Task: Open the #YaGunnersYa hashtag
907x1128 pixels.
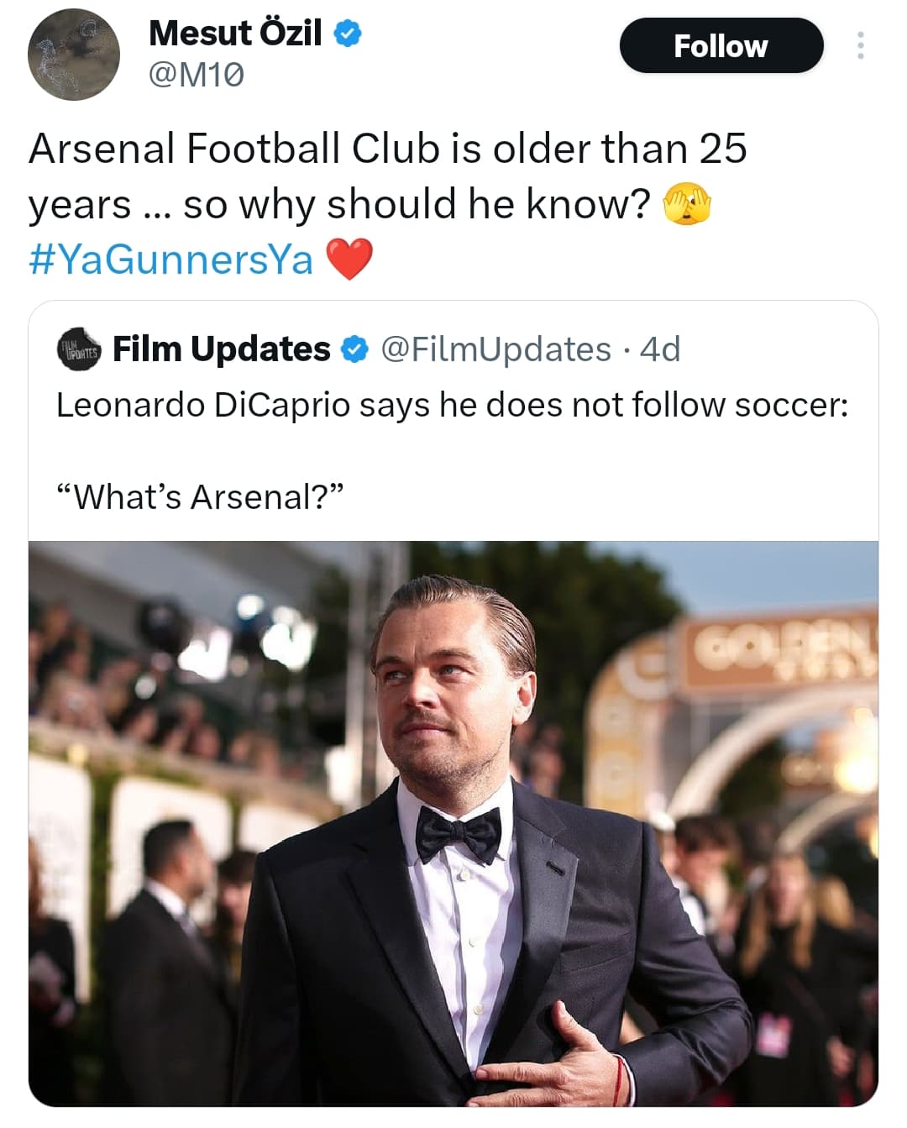Action: coord(170,259)
